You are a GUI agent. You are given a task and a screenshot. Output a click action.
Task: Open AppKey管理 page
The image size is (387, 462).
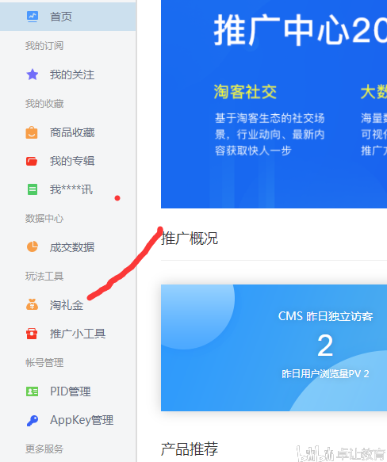pyautogui.click(x=82, y=420)
